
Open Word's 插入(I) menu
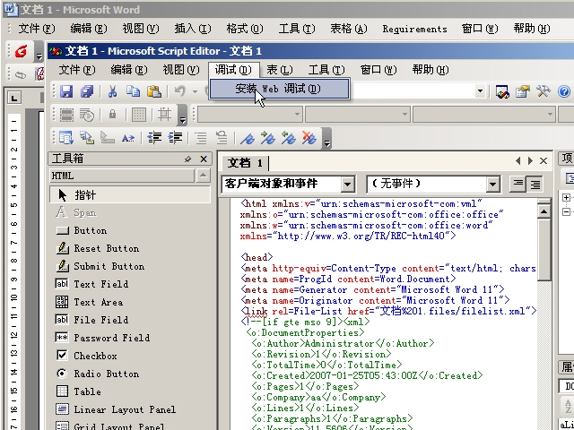(x=193, y=29)
